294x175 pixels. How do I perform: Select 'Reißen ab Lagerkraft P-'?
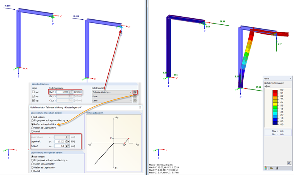coord(32,164)
